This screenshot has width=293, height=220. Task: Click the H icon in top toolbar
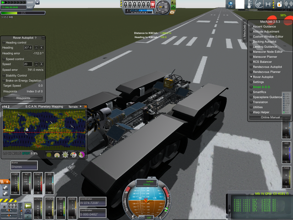(x=268, y=4)
